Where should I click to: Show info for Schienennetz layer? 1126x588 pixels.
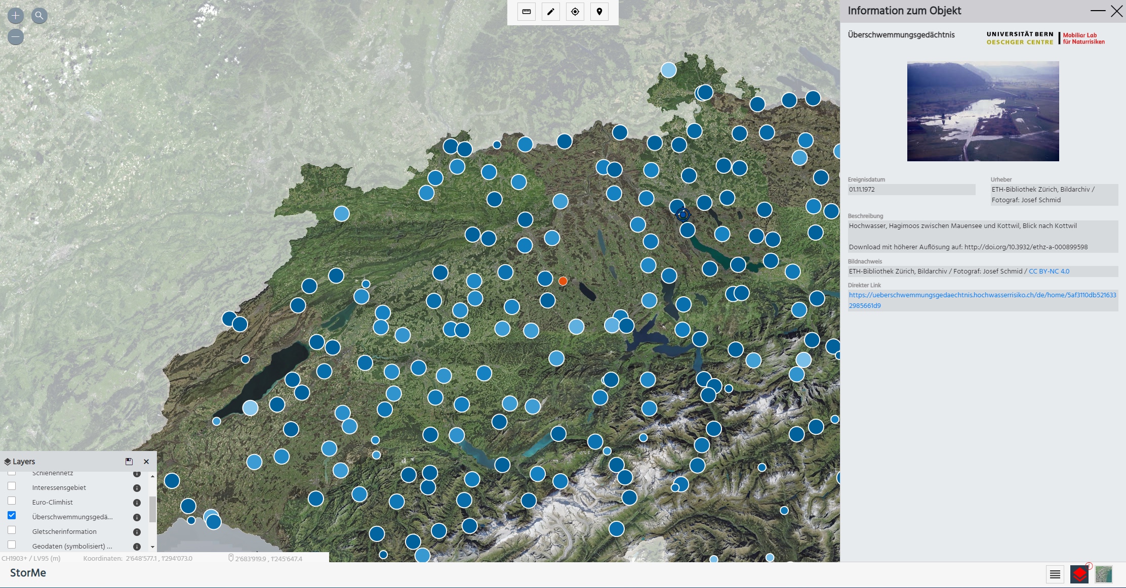click(x=137, y=474)
